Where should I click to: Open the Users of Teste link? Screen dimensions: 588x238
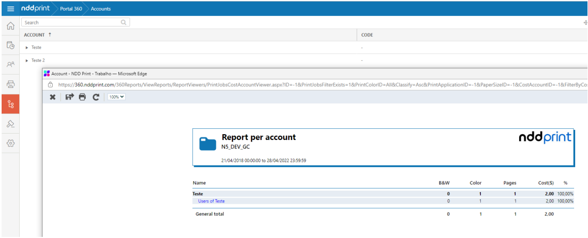point(211,201)
